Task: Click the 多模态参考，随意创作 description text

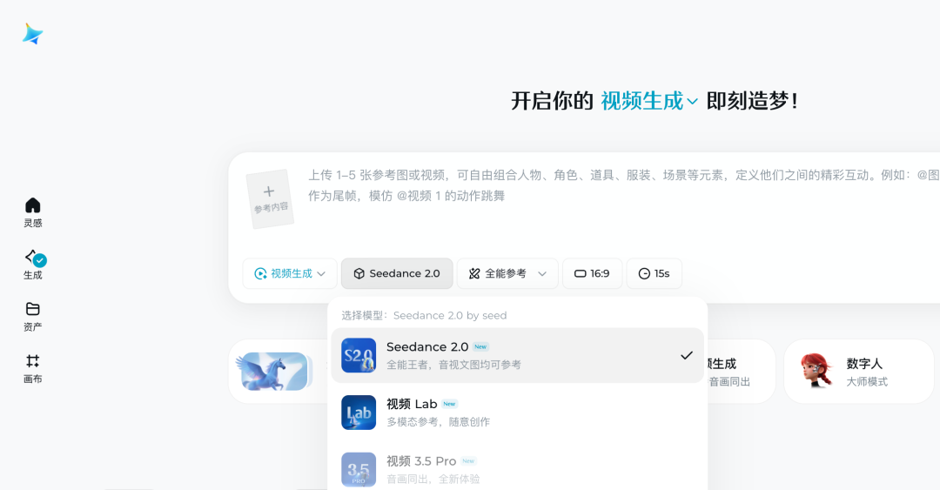Action: pyautogui.click(x=438, y=421)
